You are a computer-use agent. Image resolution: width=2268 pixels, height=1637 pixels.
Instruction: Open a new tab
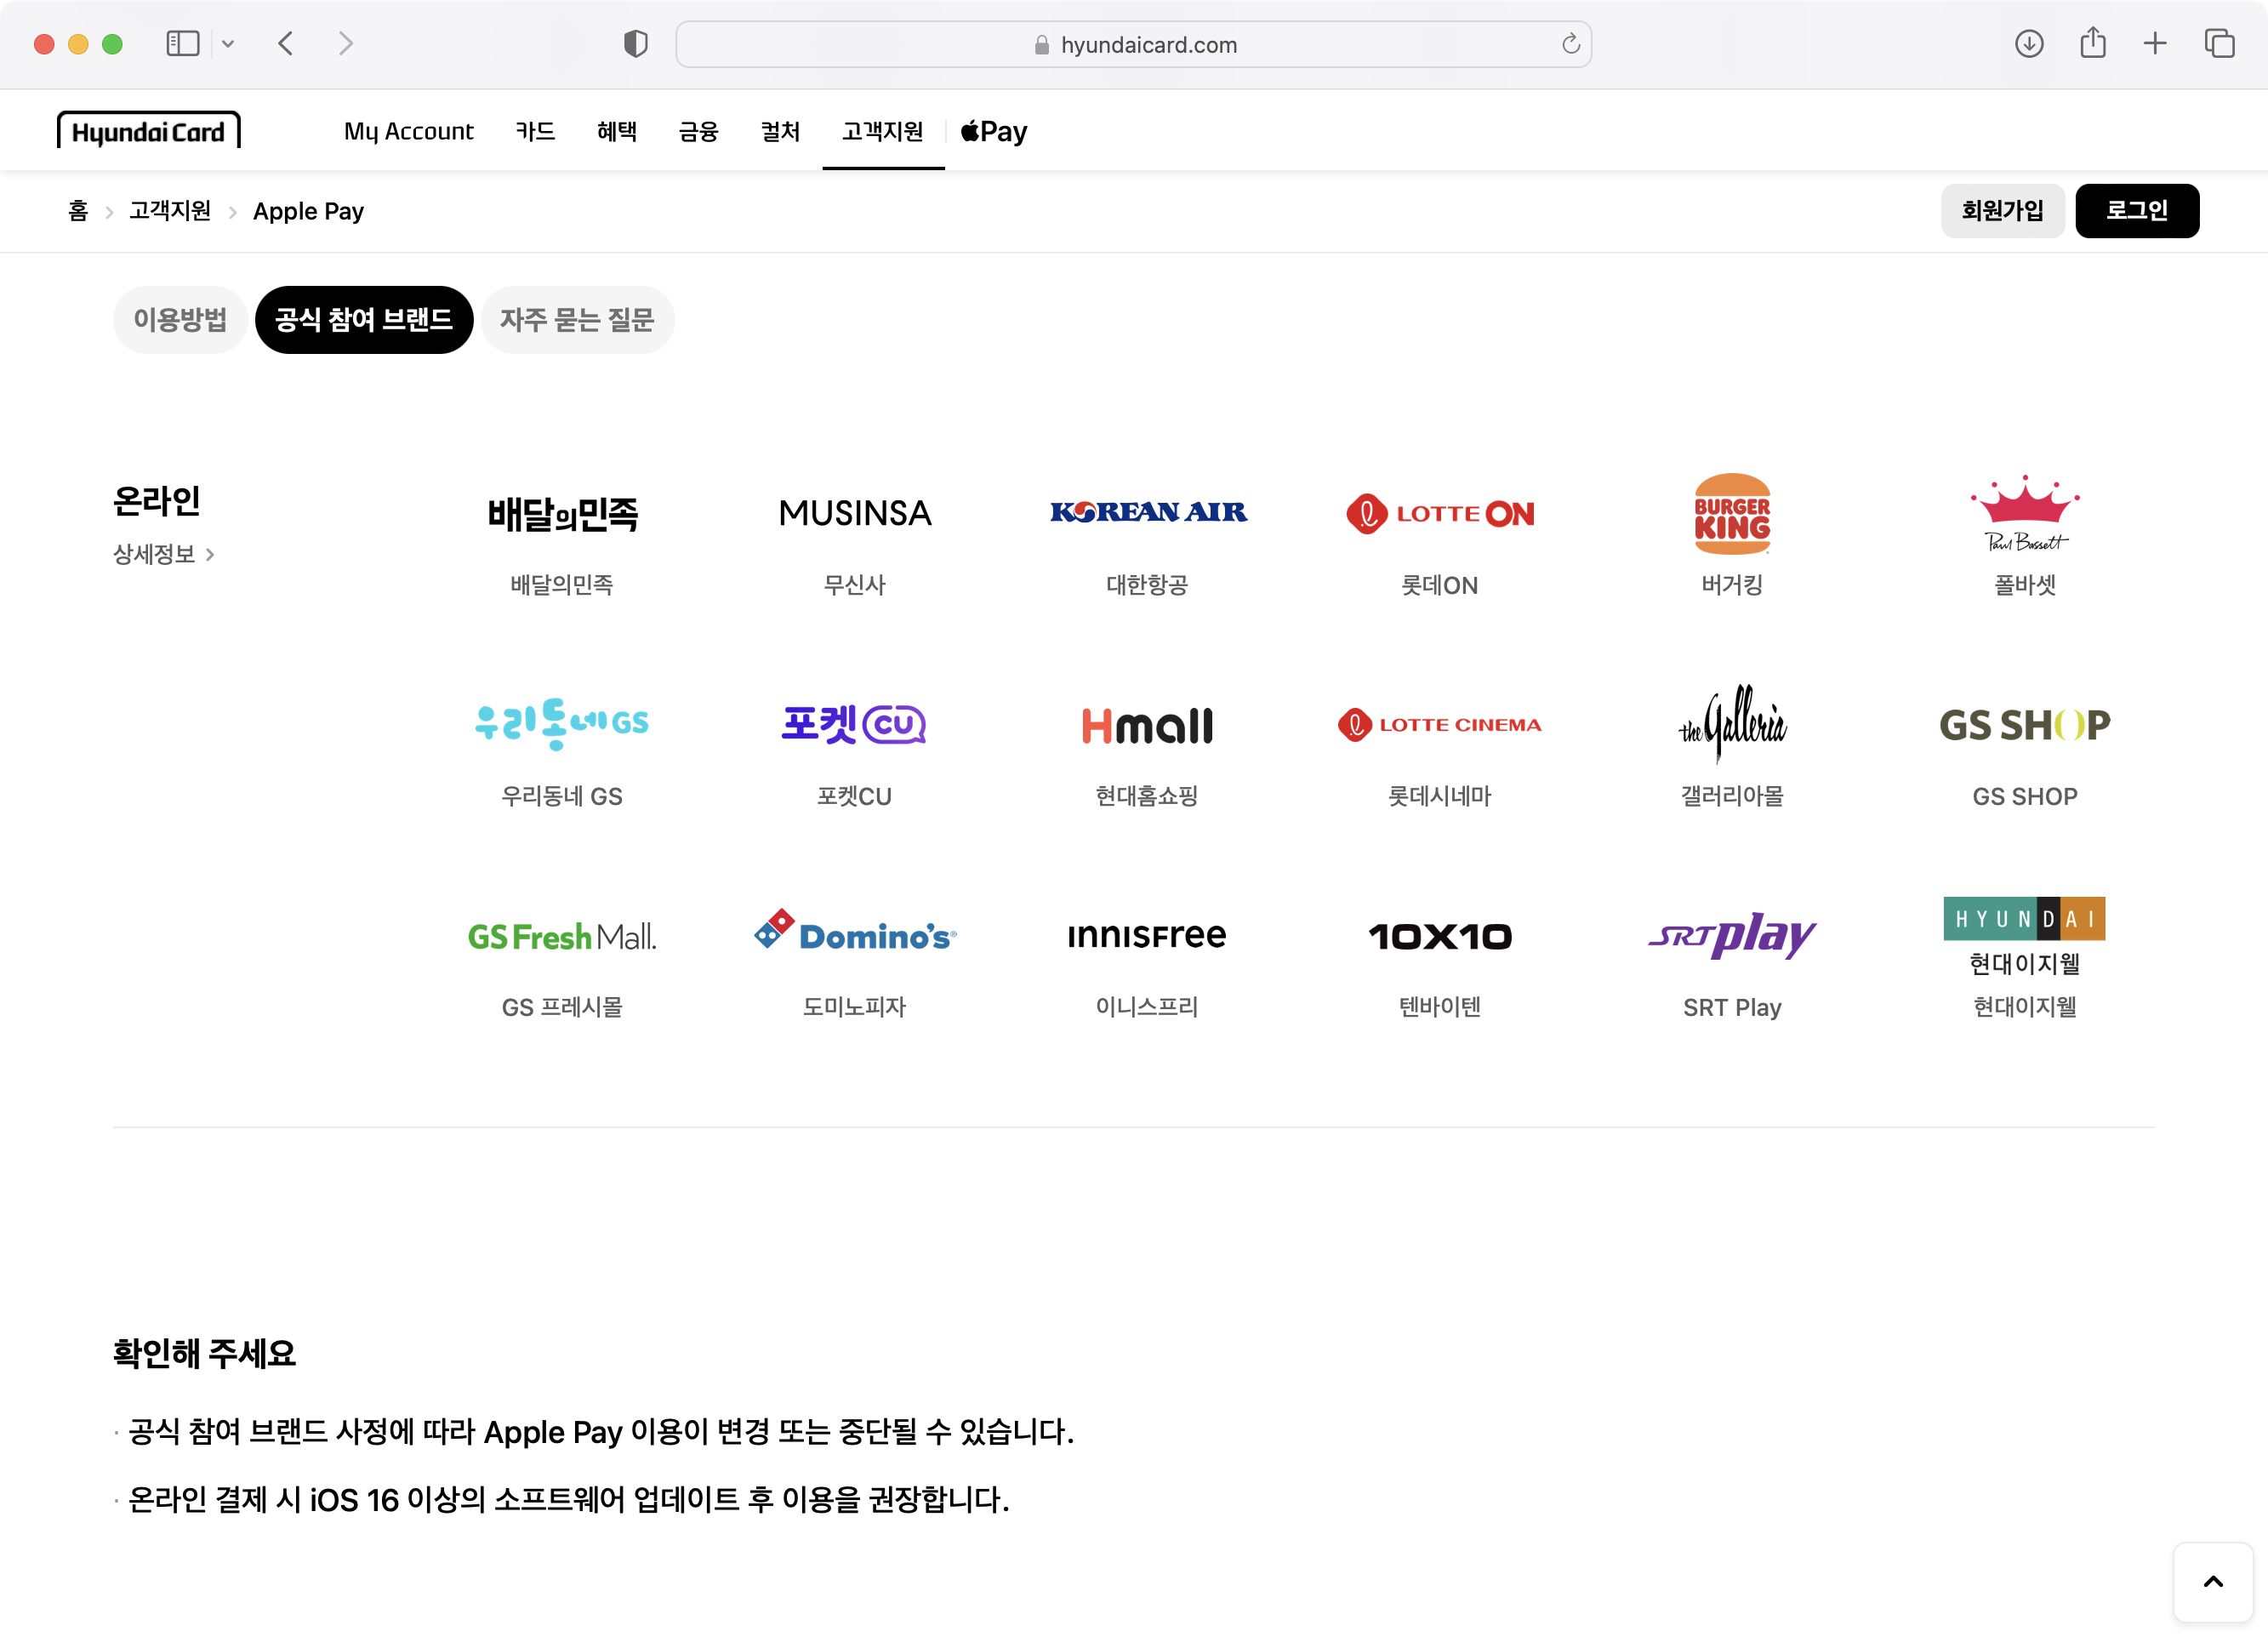[x=2155, y=44]
